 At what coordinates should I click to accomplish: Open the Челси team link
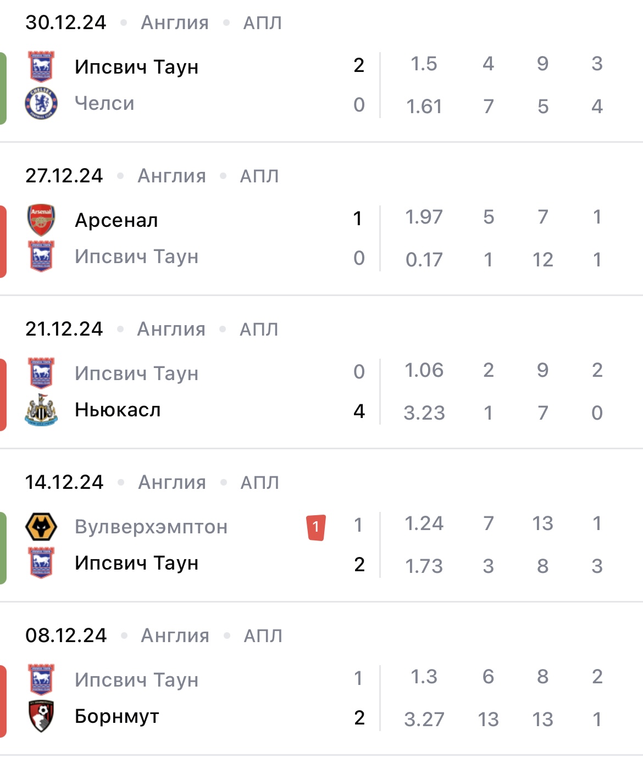104,103
